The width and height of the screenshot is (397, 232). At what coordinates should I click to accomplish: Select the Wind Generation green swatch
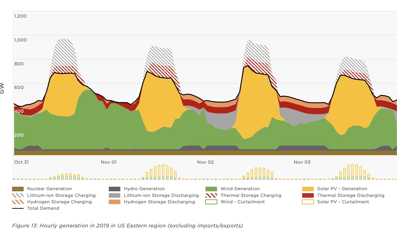point(211,189)
